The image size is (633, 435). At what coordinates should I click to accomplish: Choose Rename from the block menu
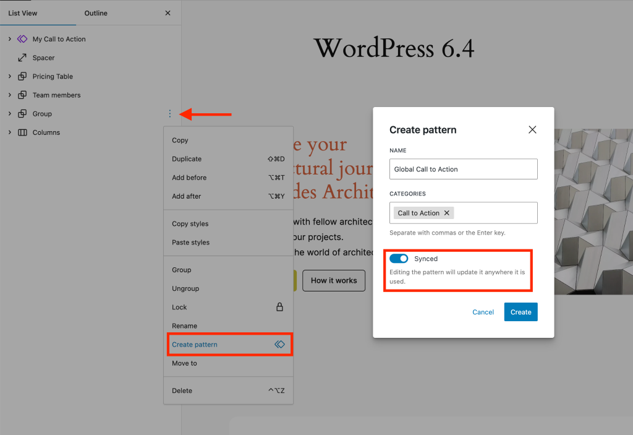(x=229, y=325)
